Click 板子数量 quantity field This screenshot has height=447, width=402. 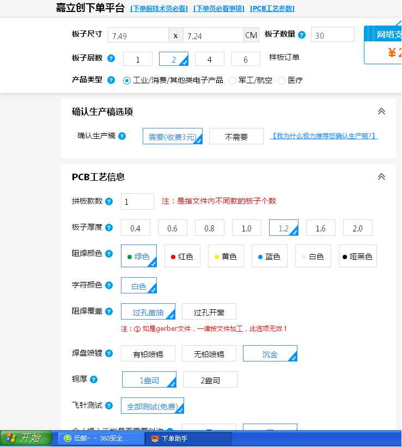333,35
